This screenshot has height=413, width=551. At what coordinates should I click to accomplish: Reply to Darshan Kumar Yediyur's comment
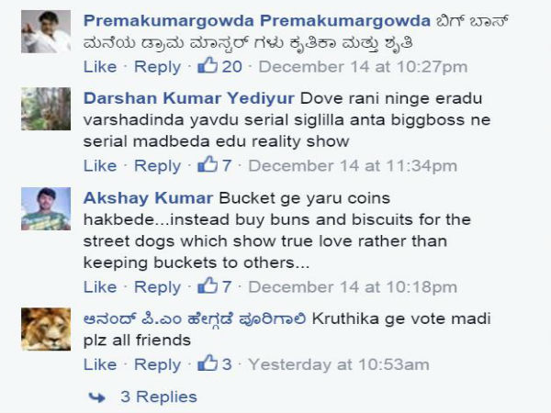point(157,165)
